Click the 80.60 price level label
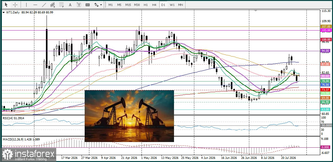 click(x=326, y=76)
